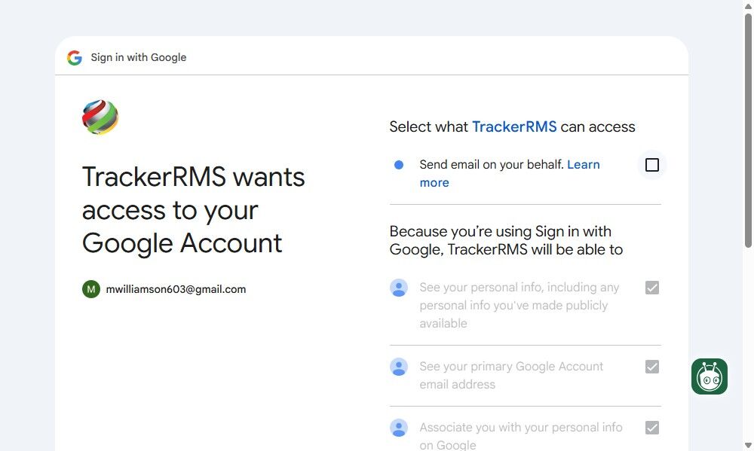This screenshot has height=451, width=754.
Task: Click the green M account avatar
Action: 91,289
